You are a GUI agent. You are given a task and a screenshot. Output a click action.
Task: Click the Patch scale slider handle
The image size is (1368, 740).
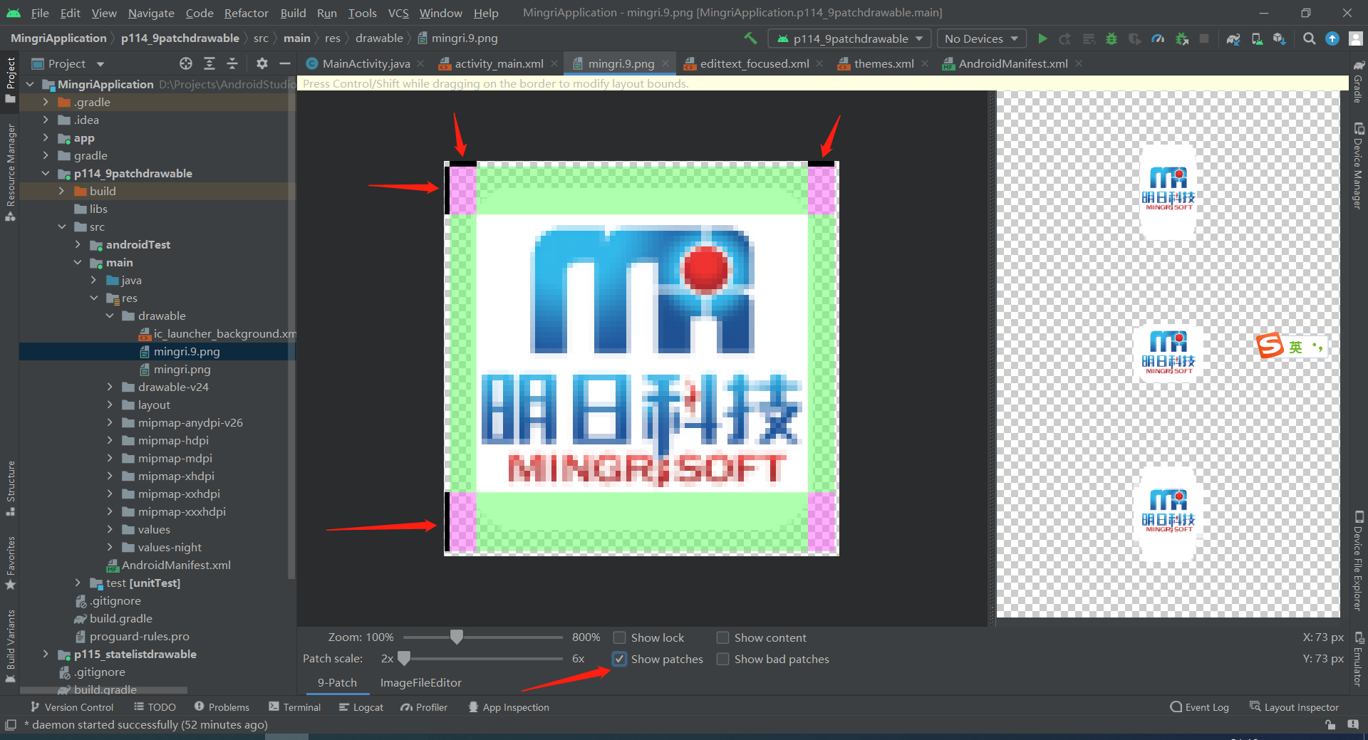pyautogui.click(x=404, y=658)
